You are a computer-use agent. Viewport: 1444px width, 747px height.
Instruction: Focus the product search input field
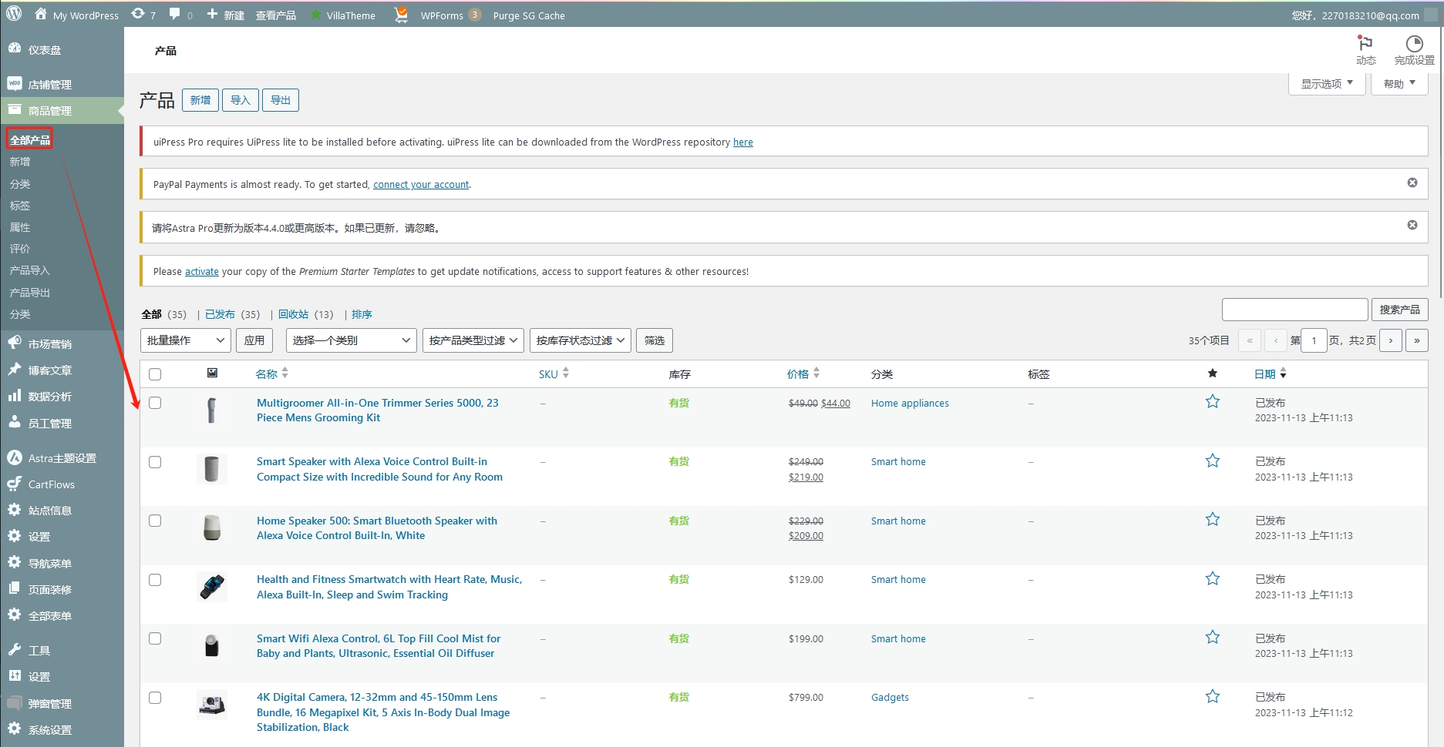click(x=1295, y=310)
